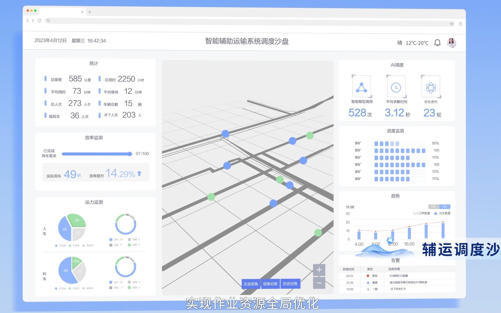Click the browser forward arrow
The width and height of the screenshot is (501, 313).
[x=33, y=20]
